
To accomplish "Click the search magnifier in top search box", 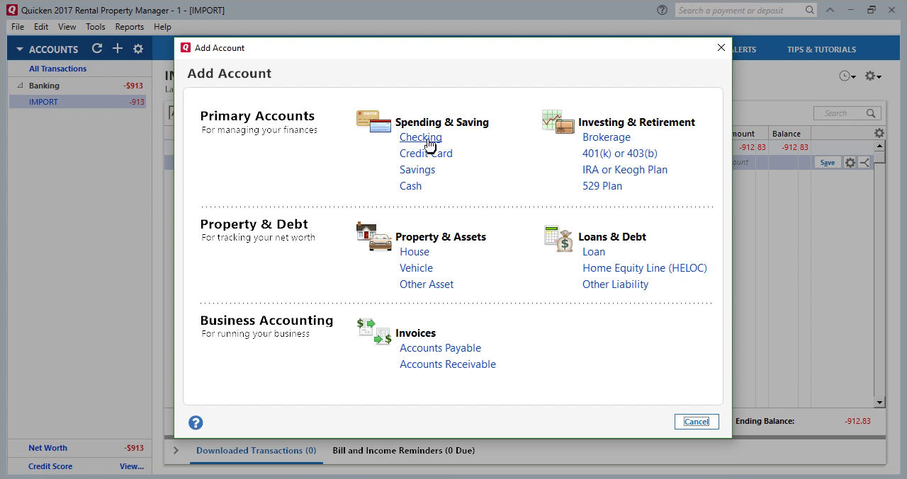I will 809,10.
